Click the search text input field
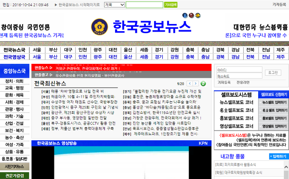Image resolution: width=289 pixels, height=179 pixels. (144, 5)
